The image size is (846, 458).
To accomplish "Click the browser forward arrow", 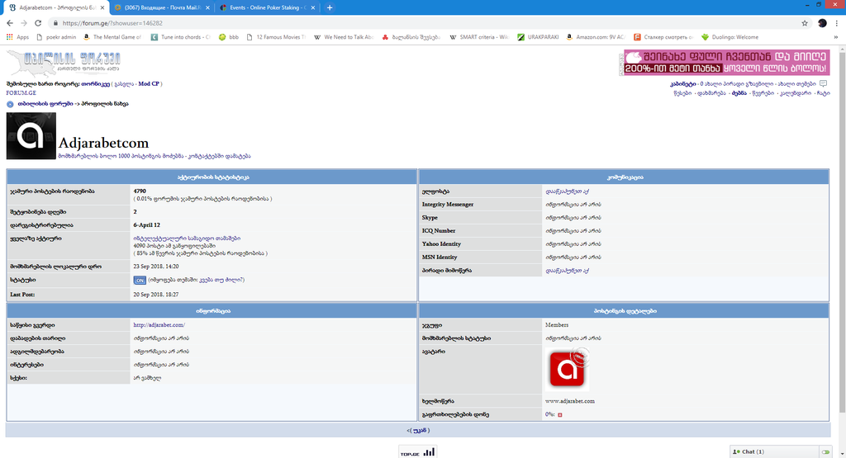I will 24,23.
